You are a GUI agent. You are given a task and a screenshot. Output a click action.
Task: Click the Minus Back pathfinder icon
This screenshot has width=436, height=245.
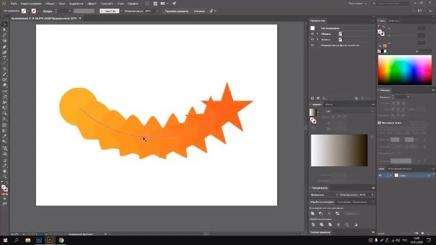(356, 225)
